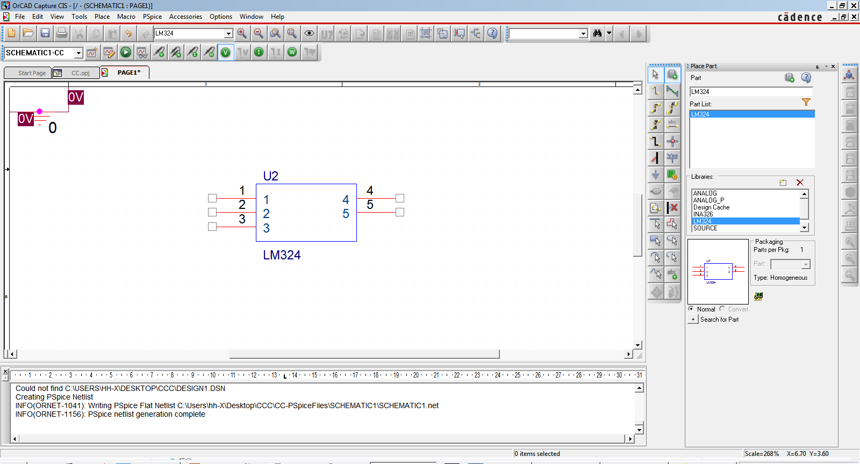The height and width of the screenshot is (464, 860).
Task: Edit the simulation settings
Action: [109, 52]
